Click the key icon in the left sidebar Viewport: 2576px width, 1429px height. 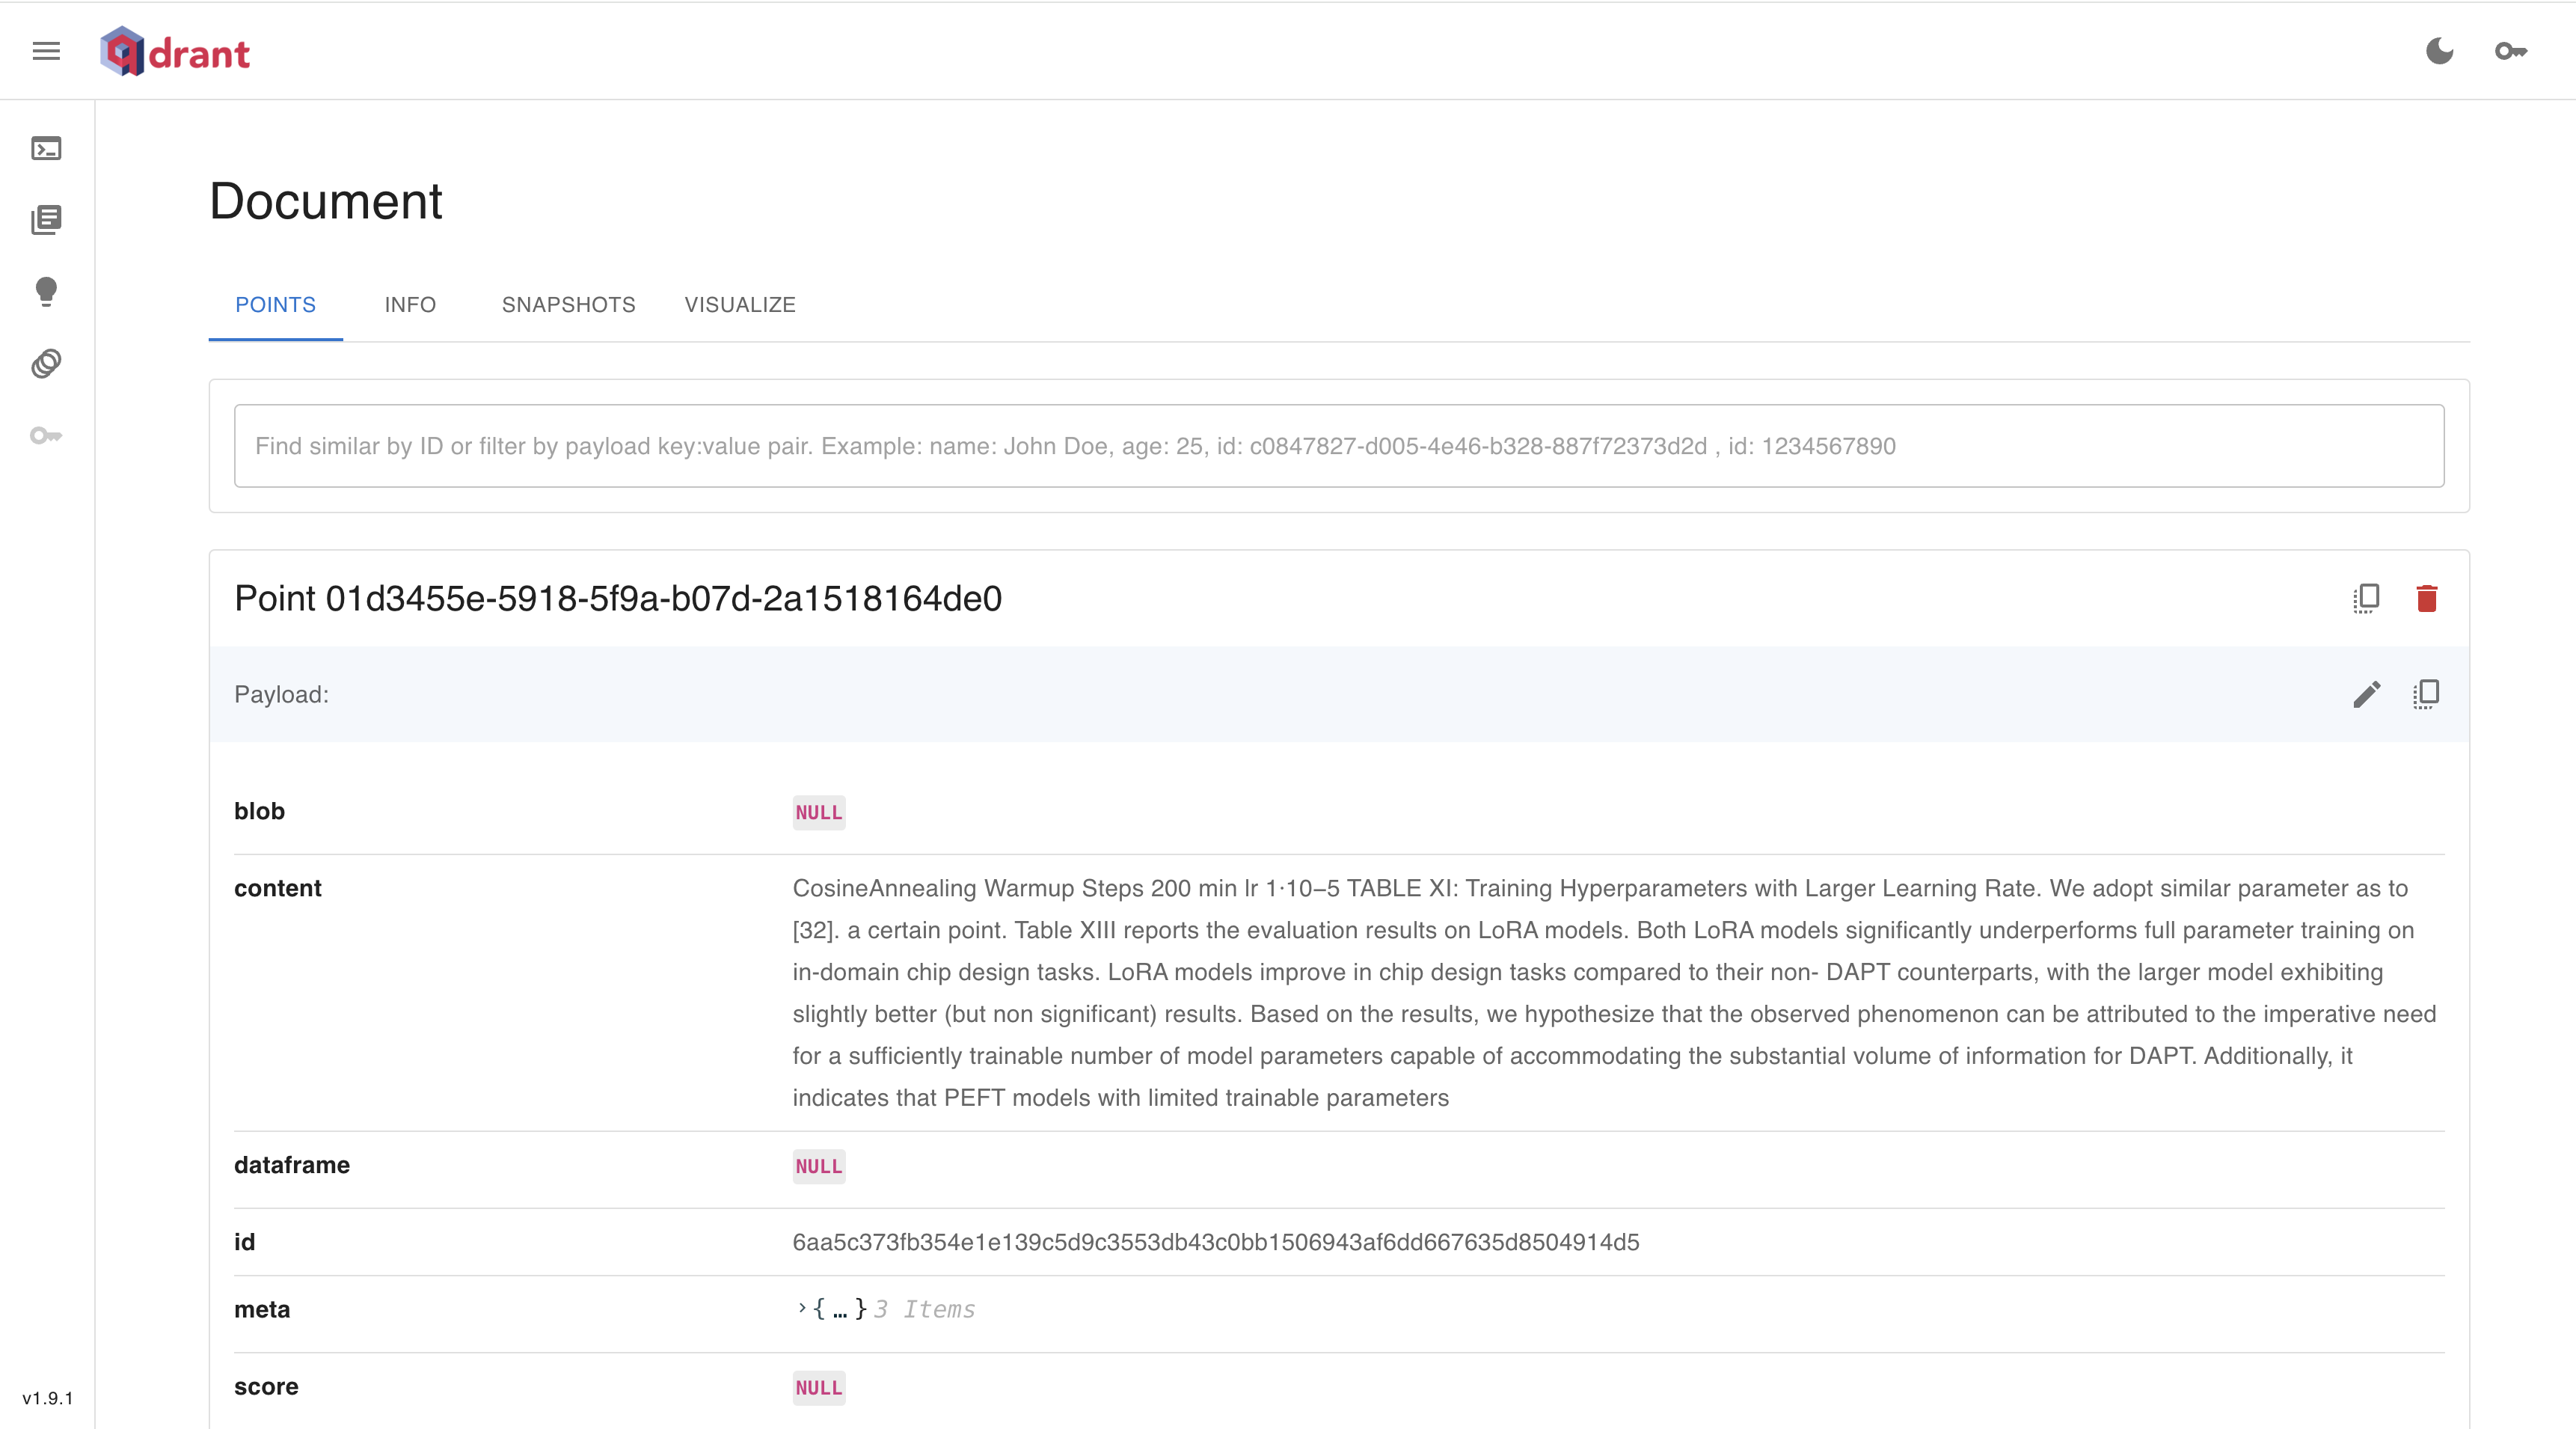pos(46,435)
